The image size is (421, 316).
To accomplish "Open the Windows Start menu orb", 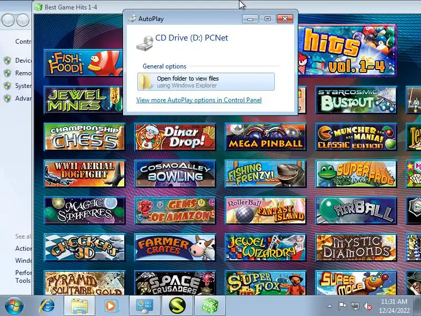I will 14,306.
